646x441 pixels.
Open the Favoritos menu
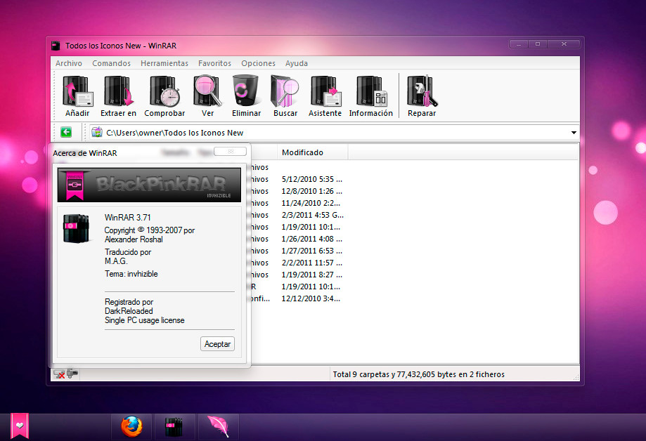[214, 63]
